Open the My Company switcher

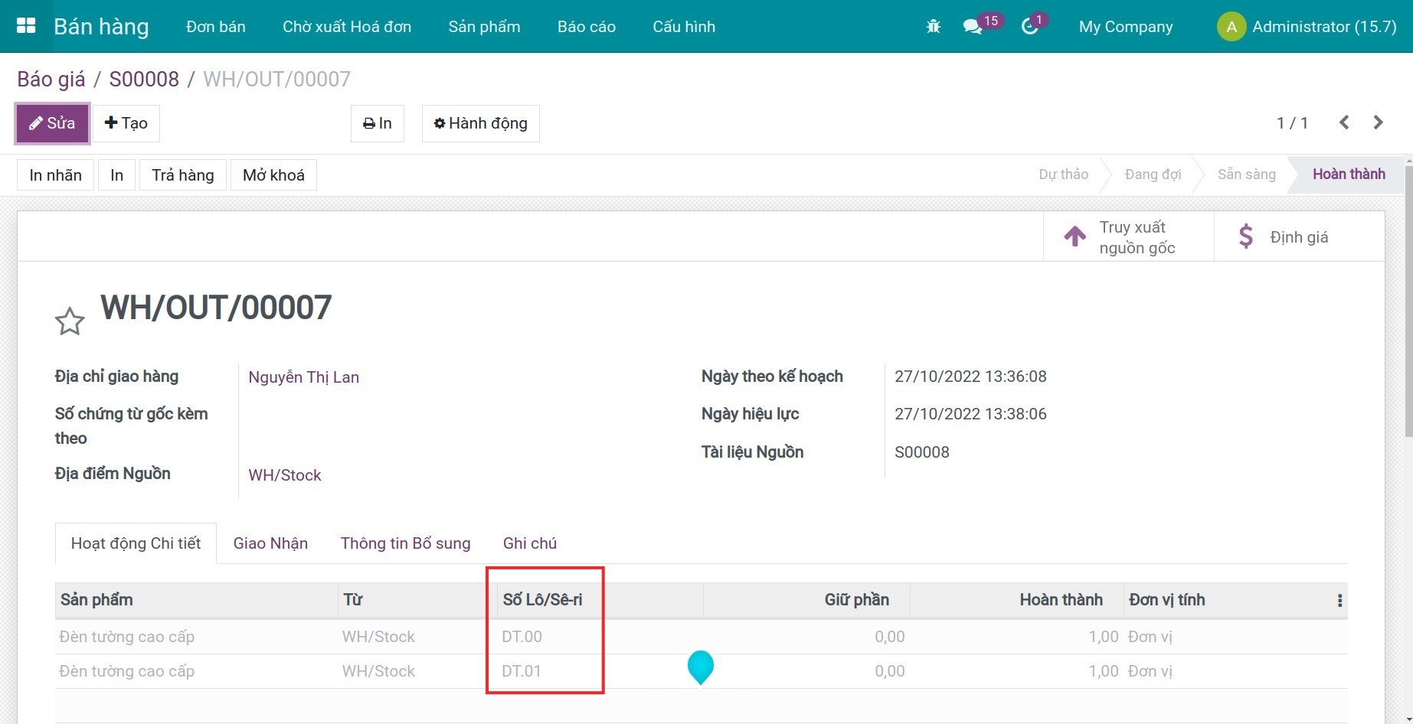[1125, 27]
